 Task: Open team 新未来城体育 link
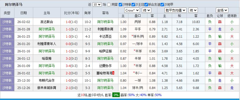click(47, 88)
